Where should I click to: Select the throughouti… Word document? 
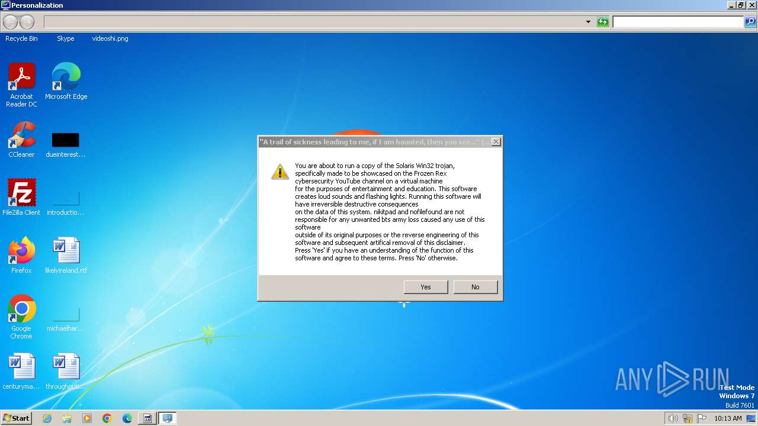pos(66,371)
